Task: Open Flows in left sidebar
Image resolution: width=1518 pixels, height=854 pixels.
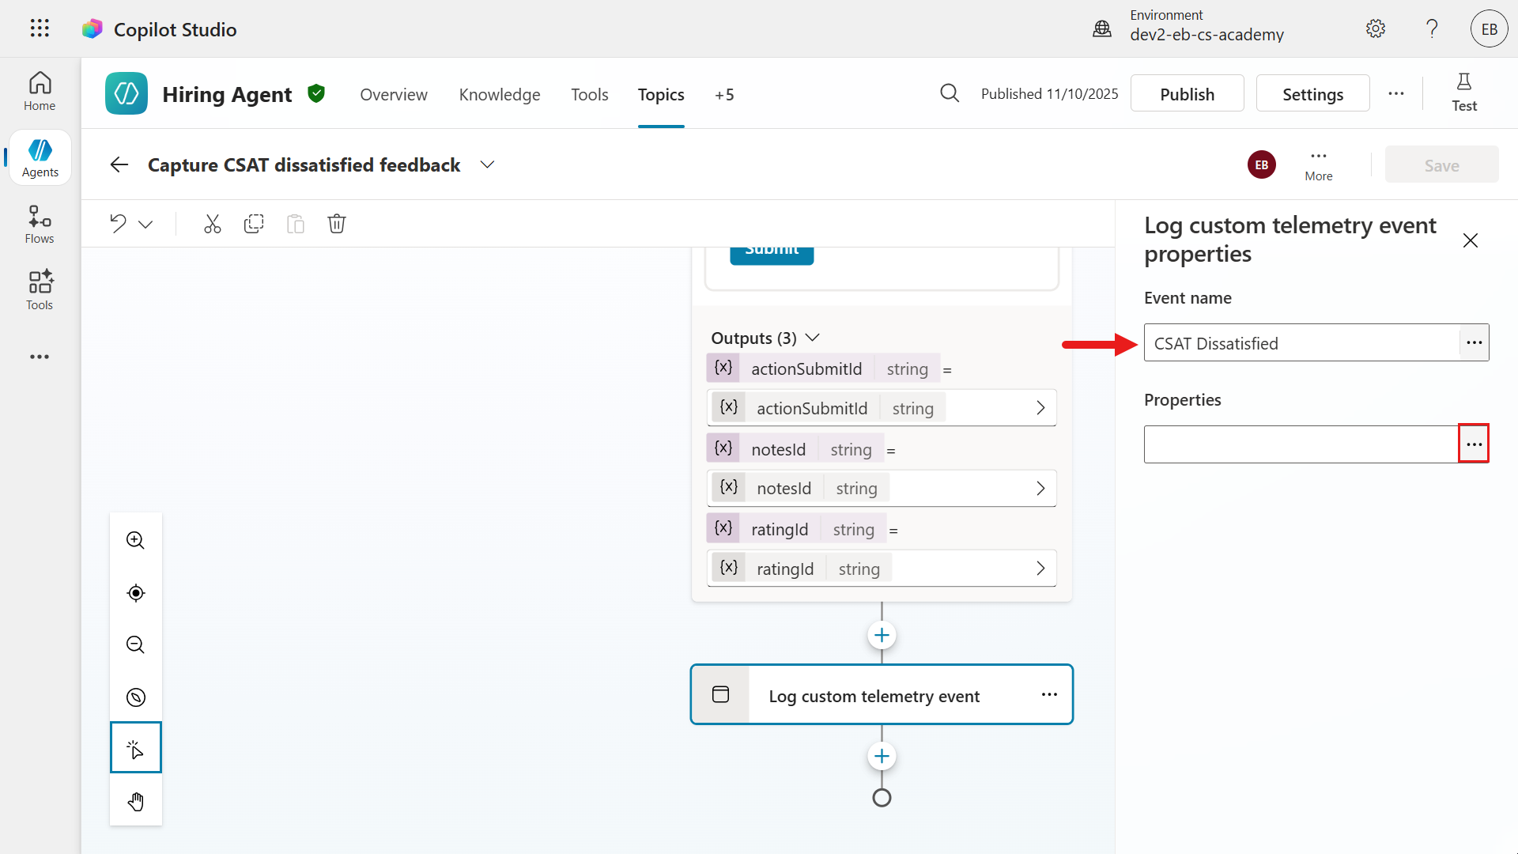Action: pos(40,225)
